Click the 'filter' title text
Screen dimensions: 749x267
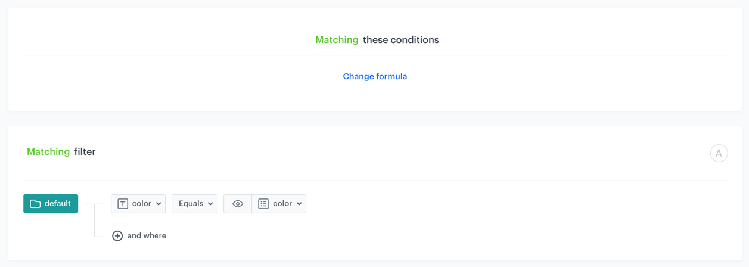[x=85, y=152]
